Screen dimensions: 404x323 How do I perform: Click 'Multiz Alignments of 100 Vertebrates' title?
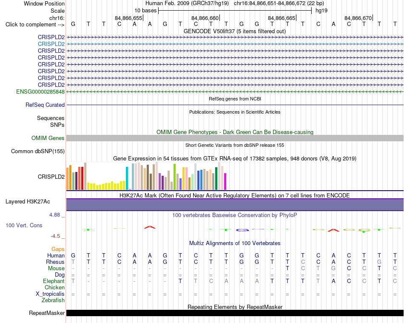coord(235,243)
